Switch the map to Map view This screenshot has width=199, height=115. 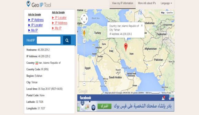163,13
